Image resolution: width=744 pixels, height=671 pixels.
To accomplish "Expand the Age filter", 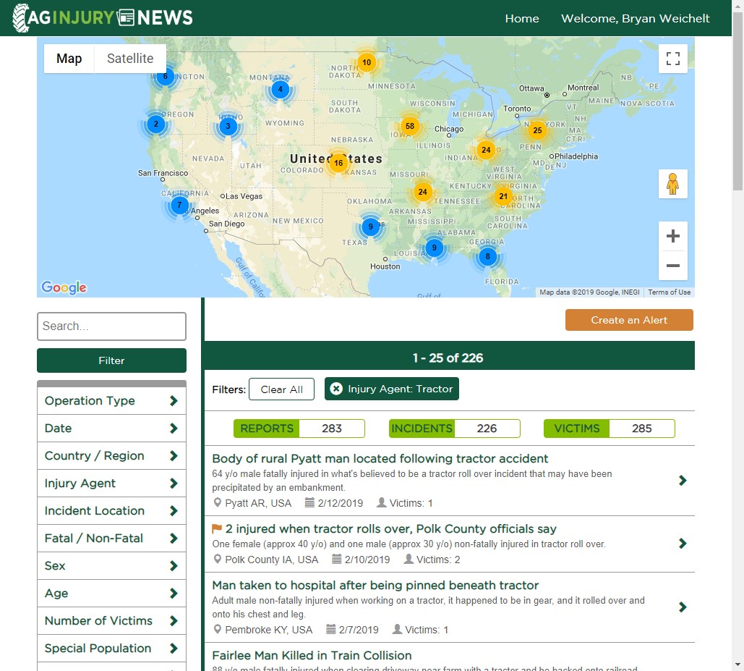I will [x=111, y=594].
